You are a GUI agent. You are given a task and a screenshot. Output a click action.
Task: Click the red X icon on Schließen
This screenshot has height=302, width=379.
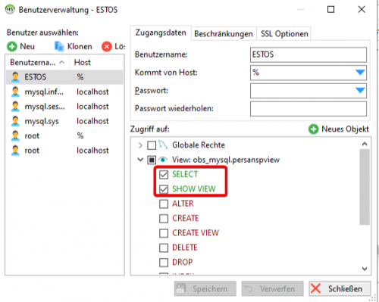[x=315, y=288]
